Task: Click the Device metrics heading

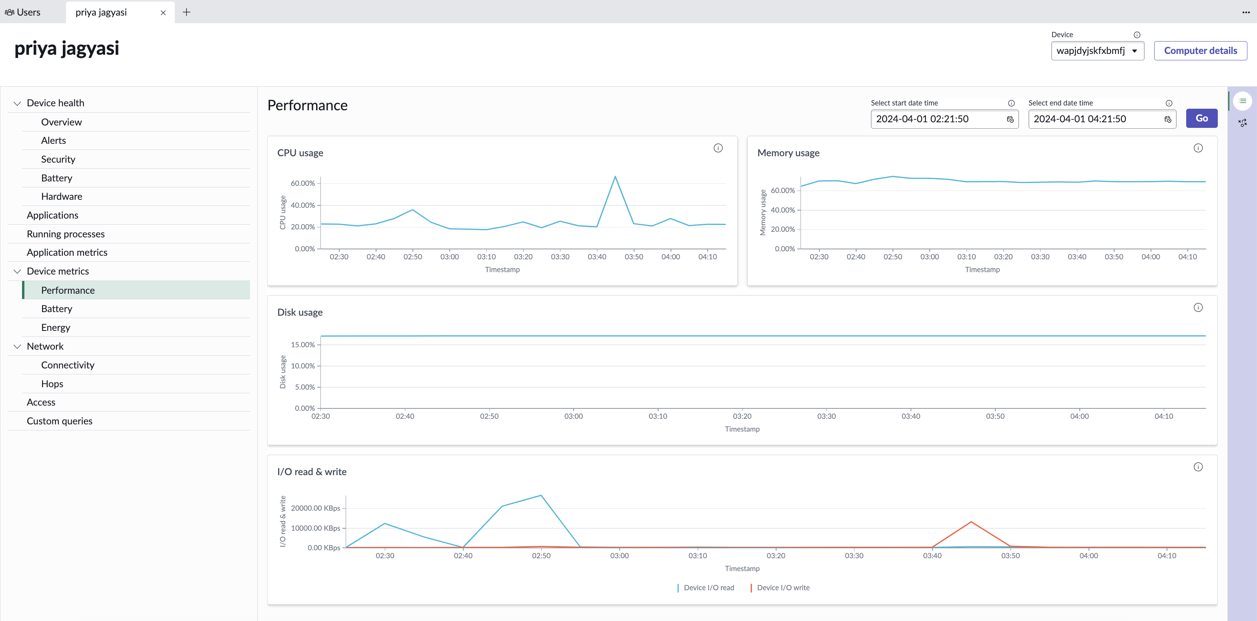Action: click(58, 271)
